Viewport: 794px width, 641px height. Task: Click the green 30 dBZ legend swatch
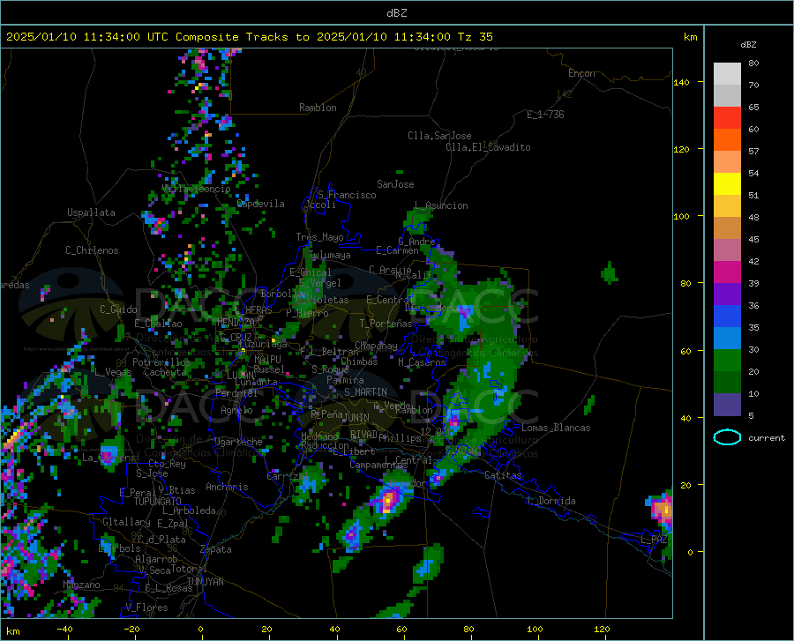tap(727, 360)
